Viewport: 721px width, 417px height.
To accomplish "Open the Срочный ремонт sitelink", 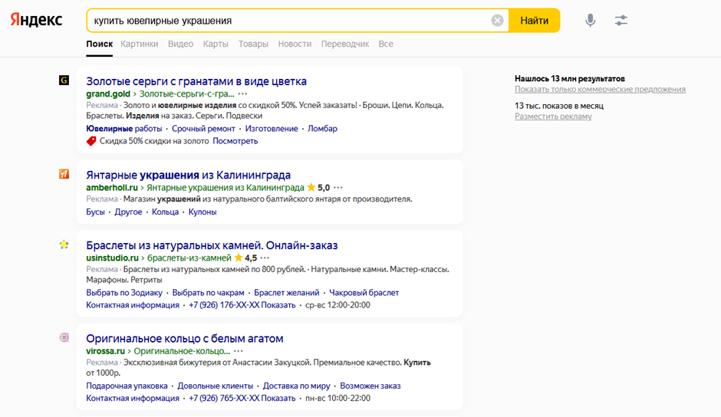I will click(203, 129).
